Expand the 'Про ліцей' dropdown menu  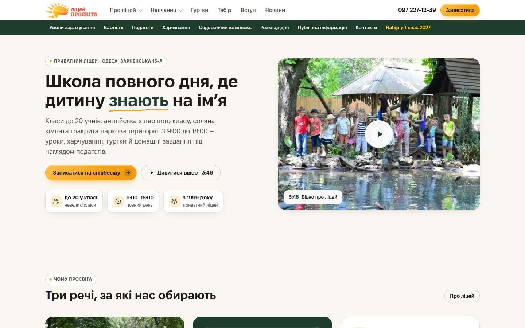click(x=126, y=10)
